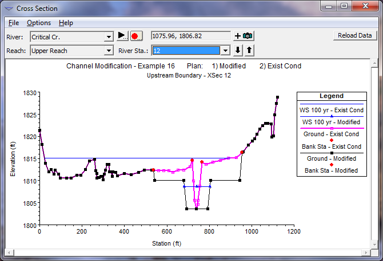Go to the downstream river station arrow

239,50
